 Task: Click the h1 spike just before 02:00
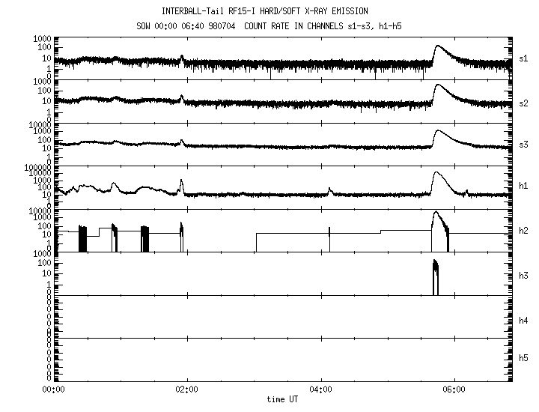tap(181, 182)
